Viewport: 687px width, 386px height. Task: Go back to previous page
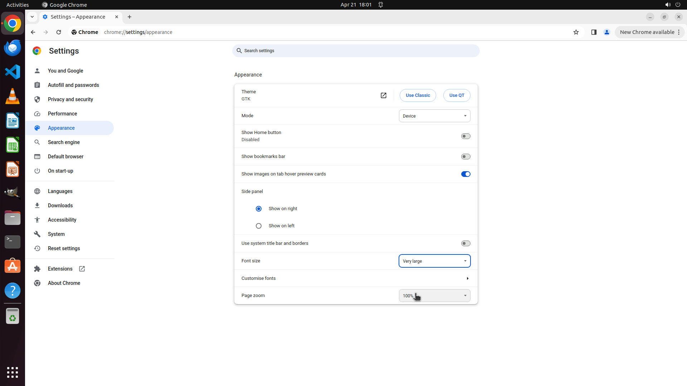[33, 32]
